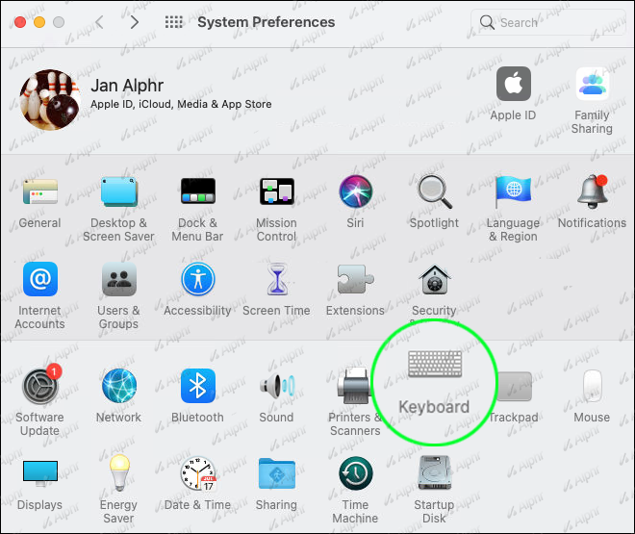This screenshot has width=635, height=534.
Task: Open Language & Region settings
Action: 513,191
